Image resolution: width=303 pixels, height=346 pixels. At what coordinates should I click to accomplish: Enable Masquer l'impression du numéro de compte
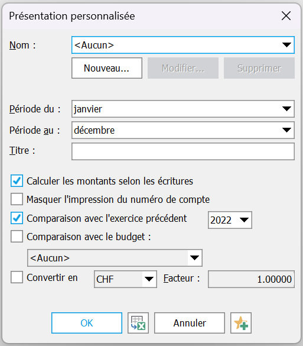tap(17, 199)
